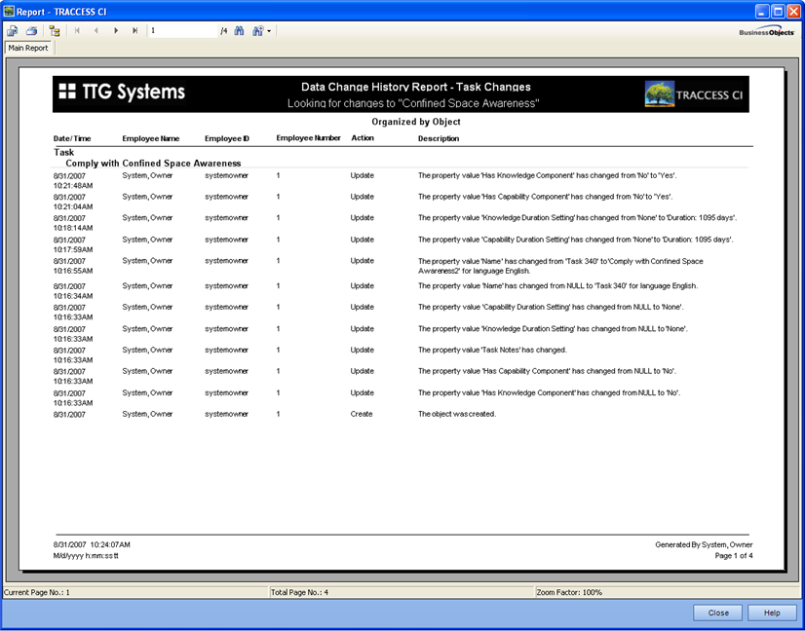Click the Description column header
This screenshot has width=805, height=631.
[439, 138]
